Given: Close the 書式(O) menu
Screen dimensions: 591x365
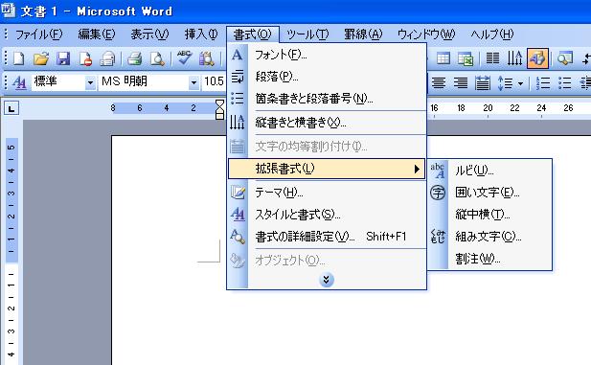Looking at the screenshot, I should (253, 34).
